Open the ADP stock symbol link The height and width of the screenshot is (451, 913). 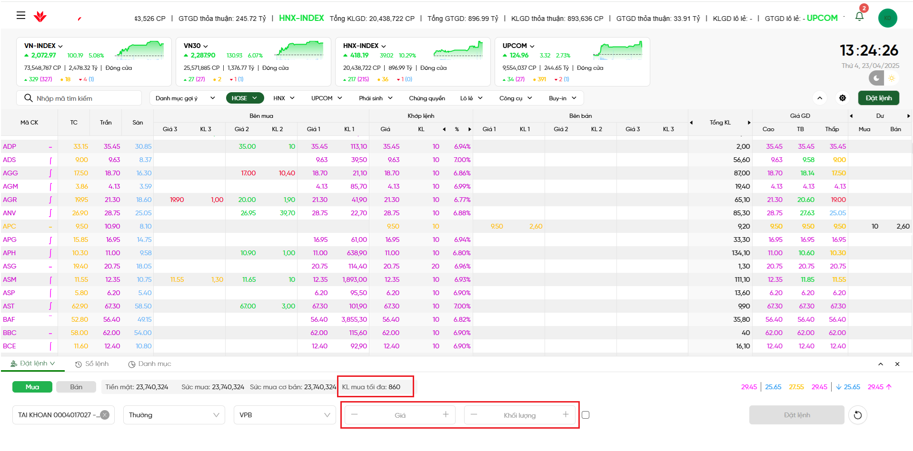click(x=10, y=146)
